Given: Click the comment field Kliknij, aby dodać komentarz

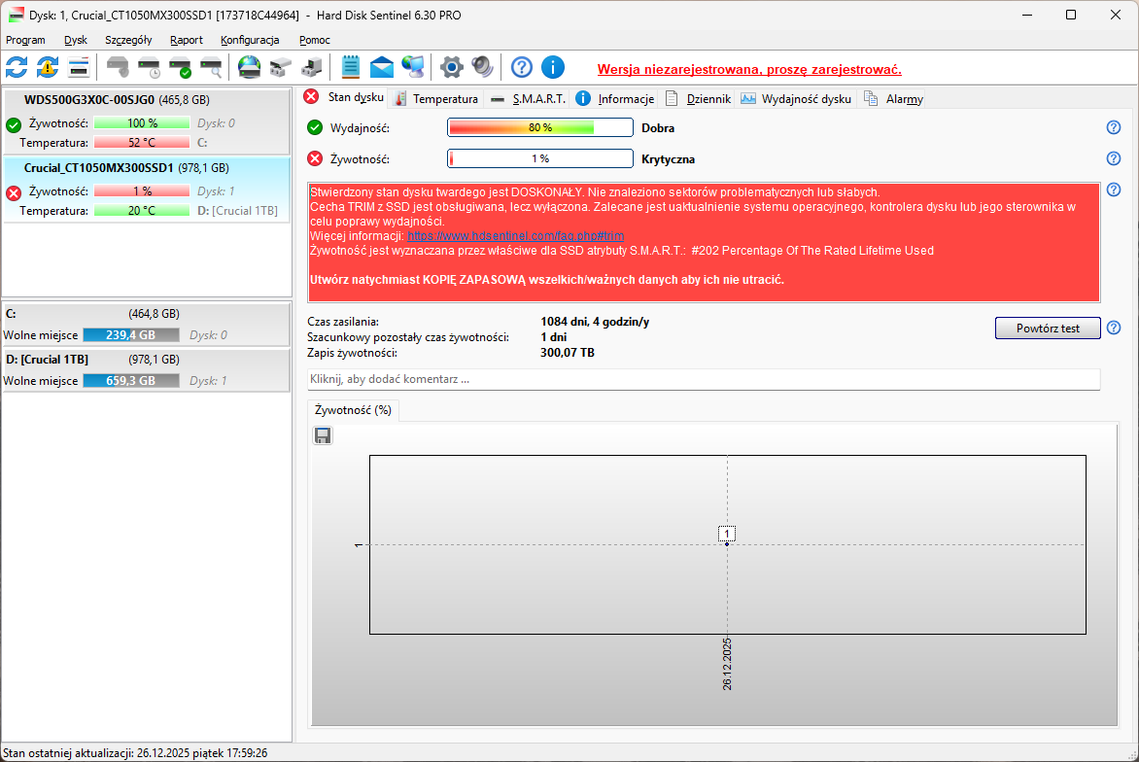Looking at the screenshot, I should (704, 379).
